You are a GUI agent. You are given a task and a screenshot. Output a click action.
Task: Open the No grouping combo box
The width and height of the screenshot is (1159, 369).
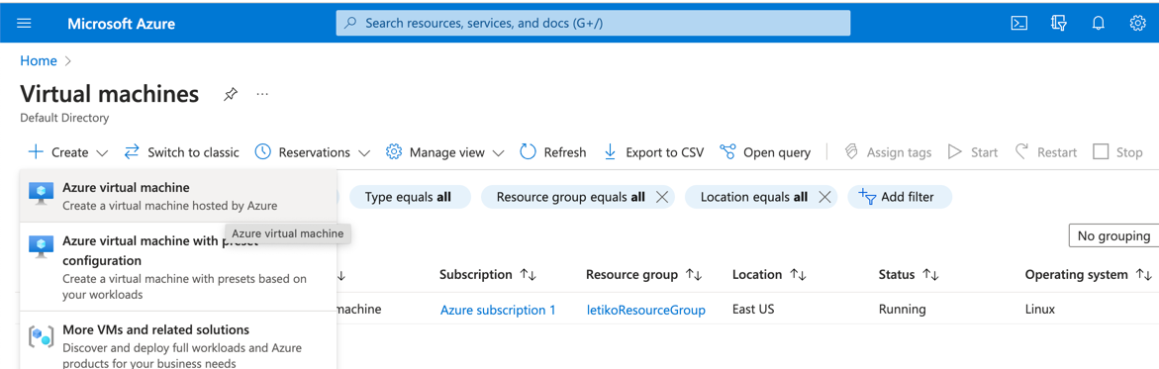[x=1113, y=235]
